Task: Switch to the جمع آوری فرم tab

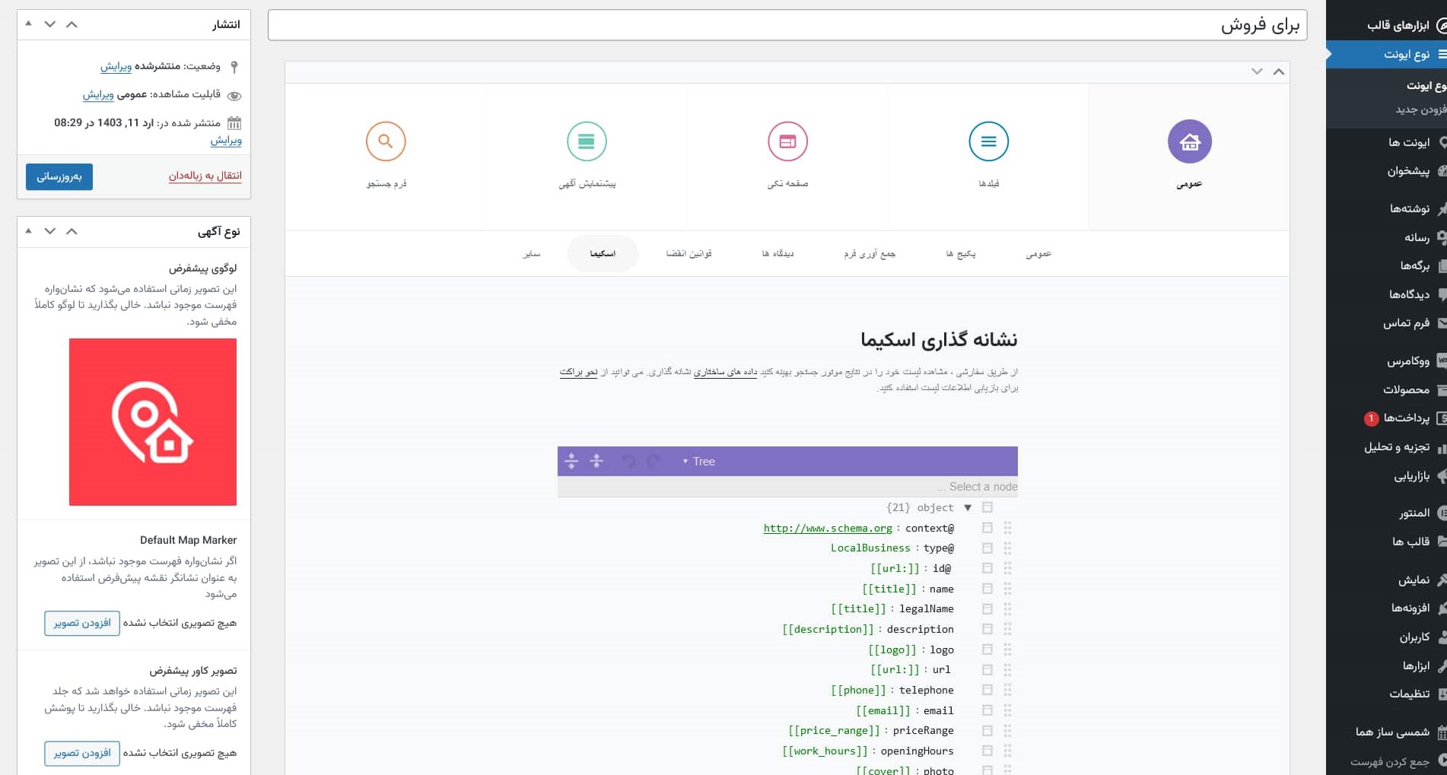Action: 870,254
